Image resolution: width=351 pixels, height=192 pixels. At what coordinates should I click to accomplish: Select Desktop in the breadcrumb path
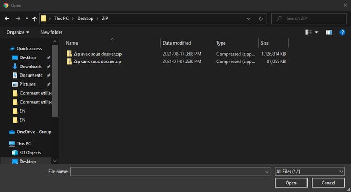(85, 18)
